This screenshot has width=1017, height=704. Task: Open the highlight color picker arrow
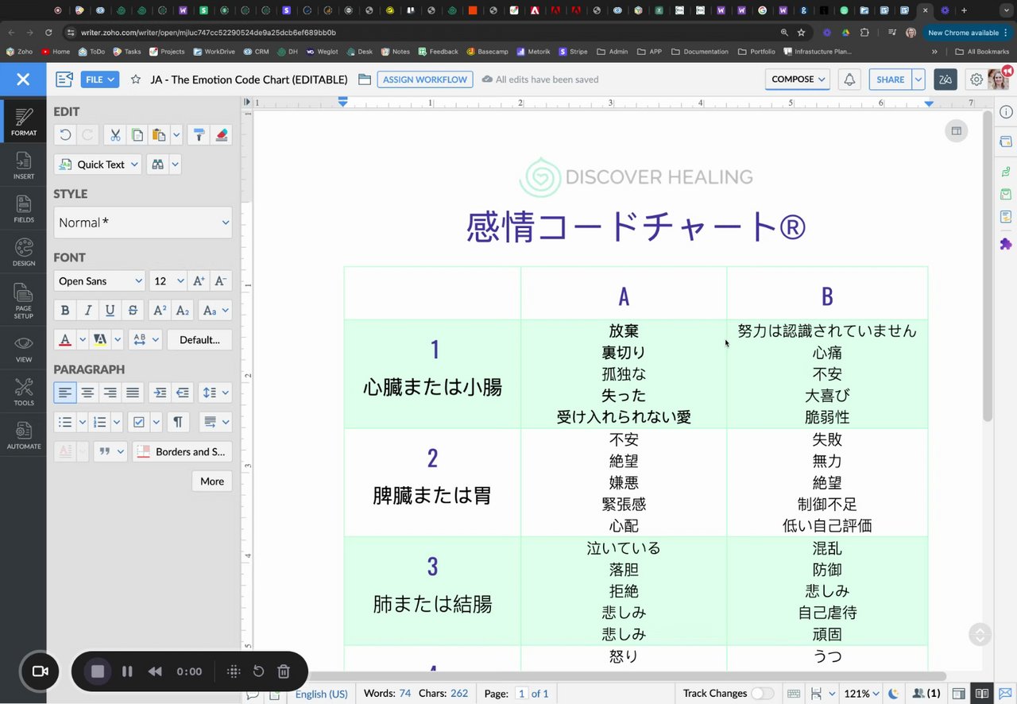118,339
